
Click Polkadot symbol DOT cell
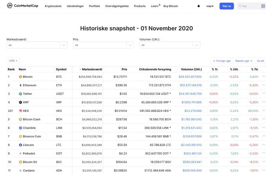click(x=59, y=154)
